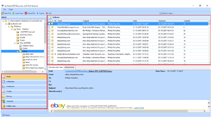Image resolution: width=211 pixels, height=118 pixels.
Task: Select the items for review subfolder
Action: tap(32, 65)
